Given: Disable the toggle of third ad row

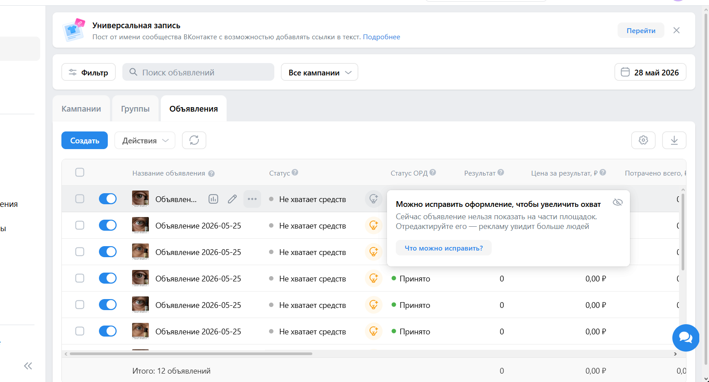Looking at the screenshot, I should [x=108, y=252].
